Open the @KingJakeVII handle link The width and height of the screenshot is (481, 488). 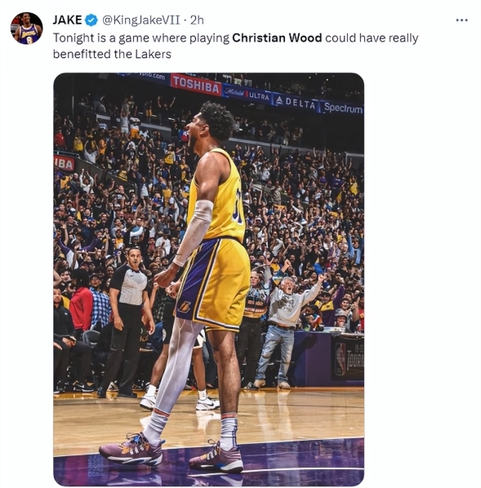click(141, 20)
